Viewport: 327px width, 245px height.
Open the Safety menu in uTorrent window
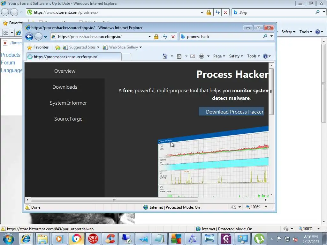click(288, 32)
